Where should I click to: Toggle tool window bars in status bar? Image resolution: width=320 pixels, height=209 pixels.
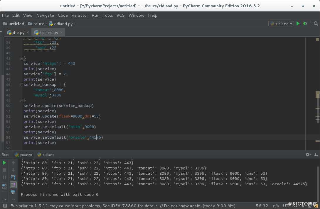pyautogui.click(x=5, y=205)
